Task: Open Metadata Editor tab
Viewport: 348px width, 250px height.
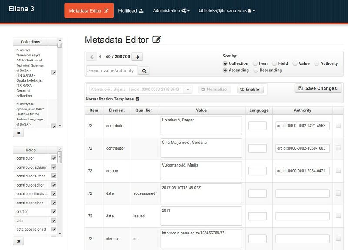Action: pos(89,11)
